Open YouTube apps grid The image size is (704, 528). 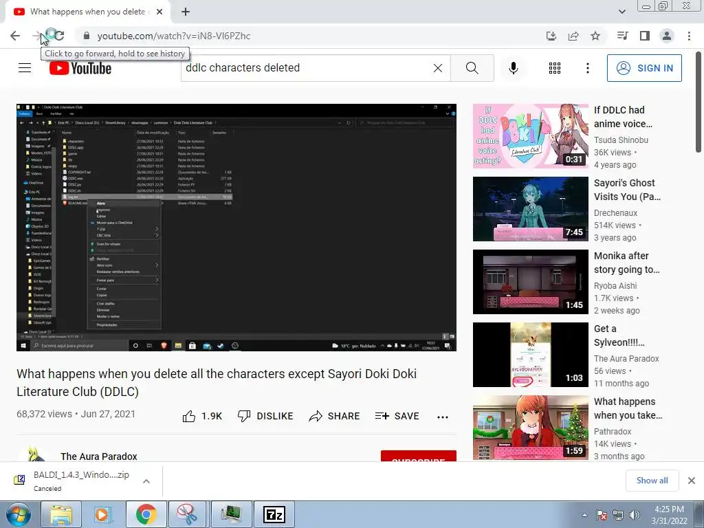(x=555, y=68)
